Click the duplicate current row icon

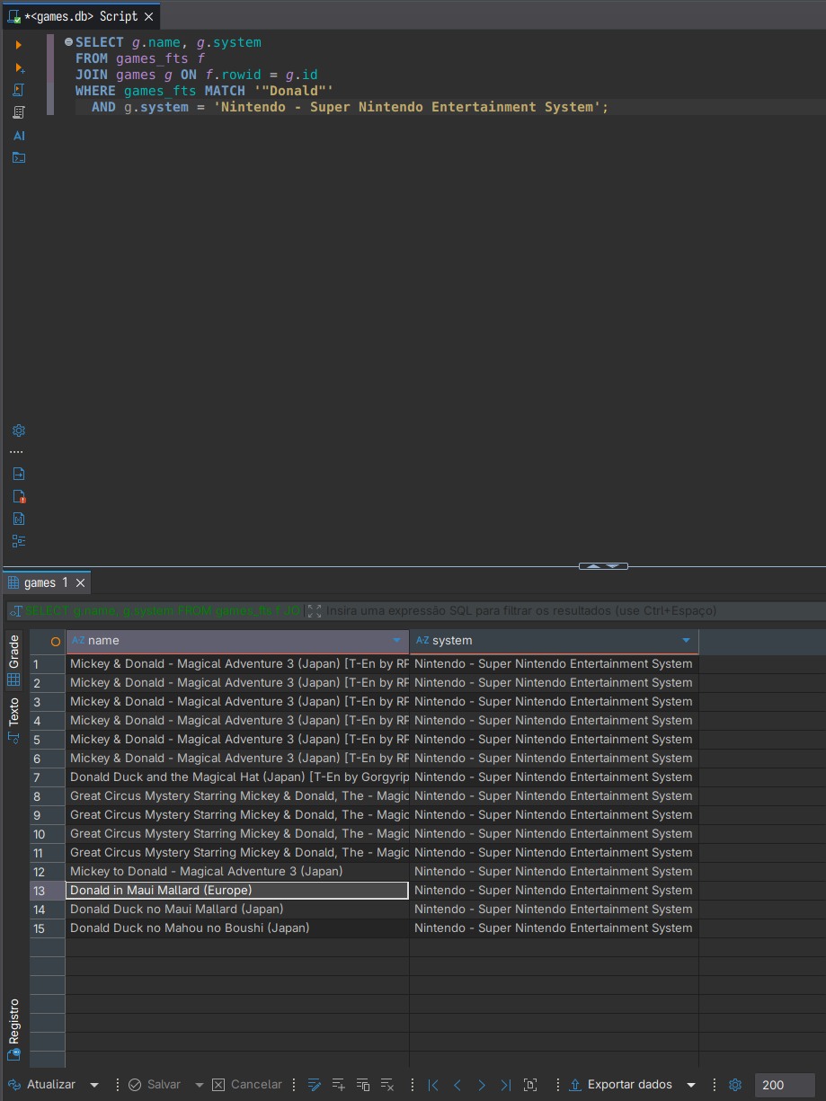tap(363, 1085)
